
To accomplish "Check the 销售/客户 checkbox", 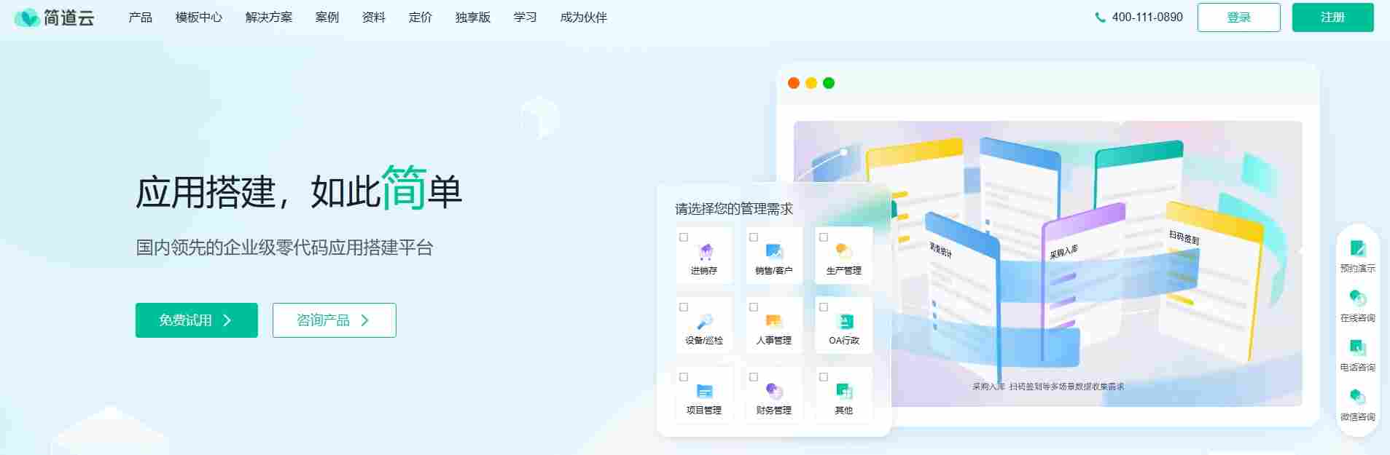I will pyautogui.click(x=754, y=237).
